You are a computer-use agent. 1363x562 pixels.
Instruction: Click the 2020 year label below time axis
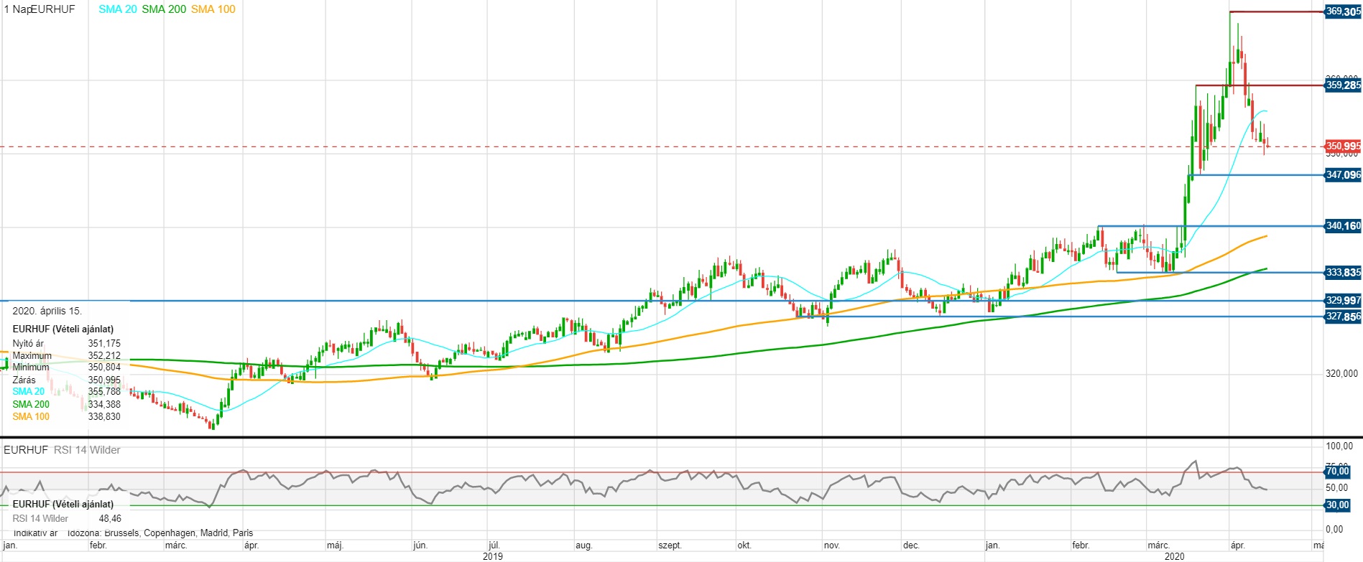(x=1174, y=556)
